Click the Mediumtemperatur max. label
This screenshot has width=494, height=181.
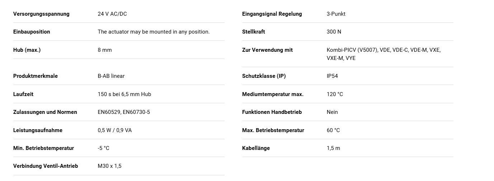273,94
